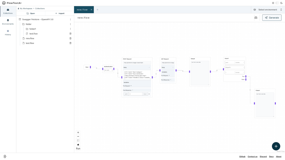Click the logout icon at bottom left

[x=5, y=156]
